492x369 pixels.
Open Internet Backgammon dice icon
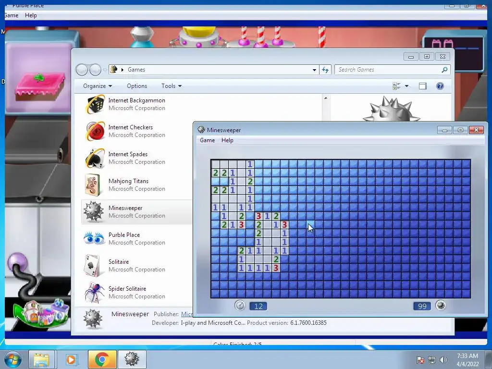(x=95, y=104)
